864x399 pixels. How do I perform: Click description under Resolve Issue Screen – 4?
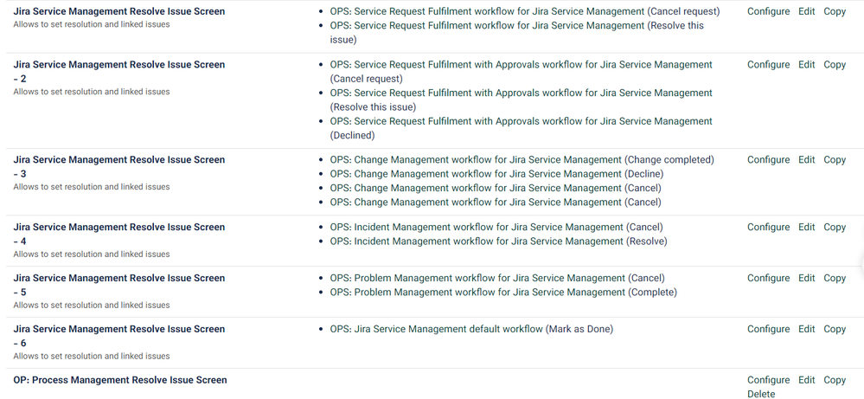click(92, 254)
